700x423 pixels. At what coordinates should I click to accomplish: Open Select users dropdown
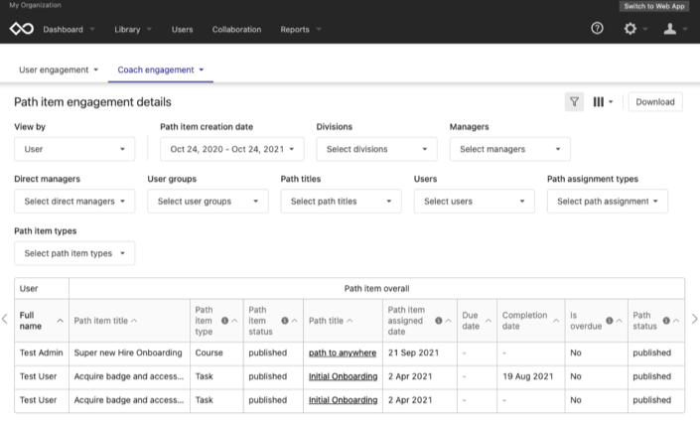(x=474, y=202)
